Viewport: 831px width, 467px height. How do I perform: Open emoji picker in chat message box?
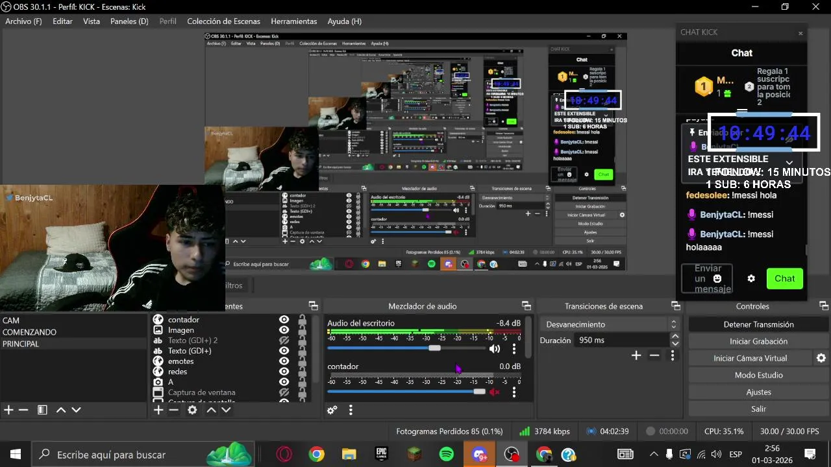pos(717,278)
